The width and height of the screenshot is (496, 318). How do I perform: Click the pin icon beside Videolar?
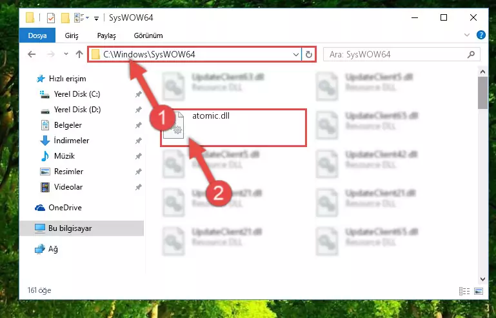(138, 187)
